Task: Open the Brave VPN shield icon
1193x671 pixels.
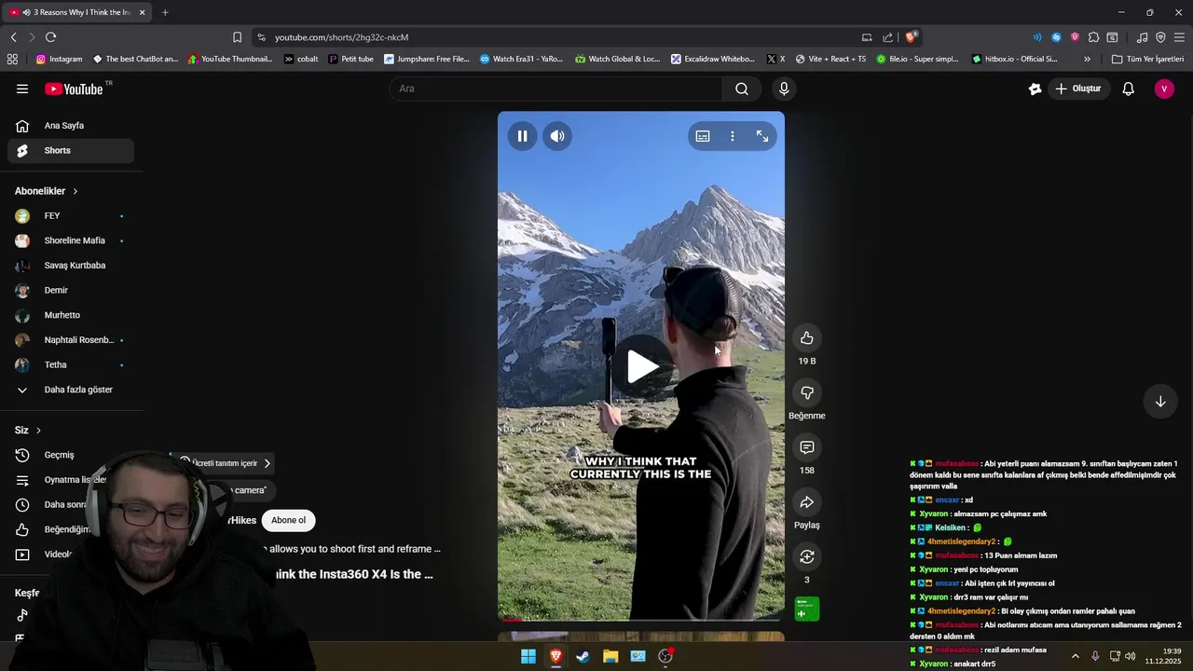Action: coord(1160,37)
